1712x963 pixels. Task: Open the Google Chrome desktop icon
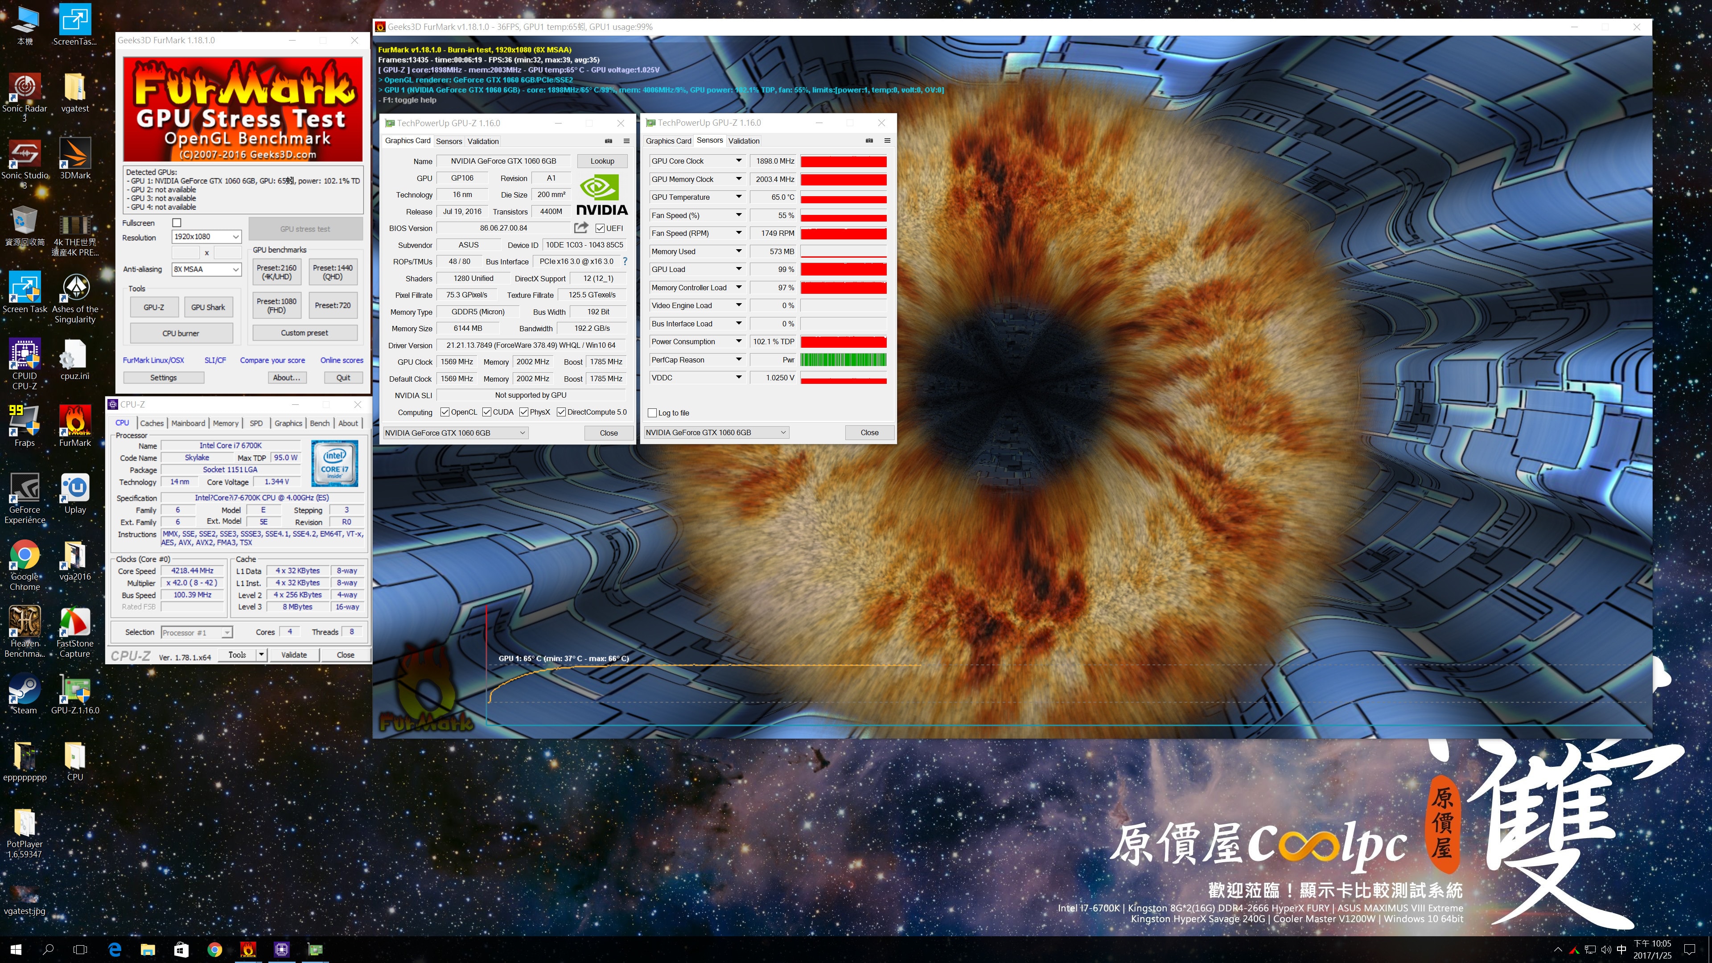(x=25, y=565)
